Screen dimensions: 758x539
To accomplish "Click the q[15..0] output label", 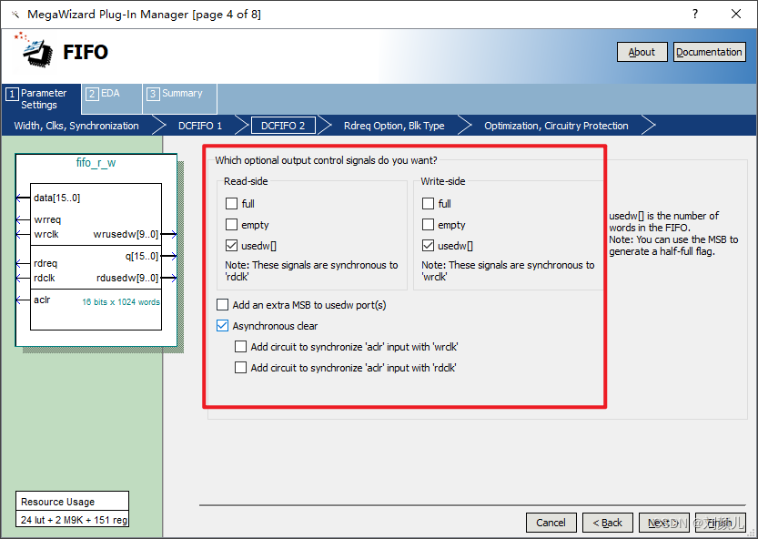I will click(x=142, y=256).
